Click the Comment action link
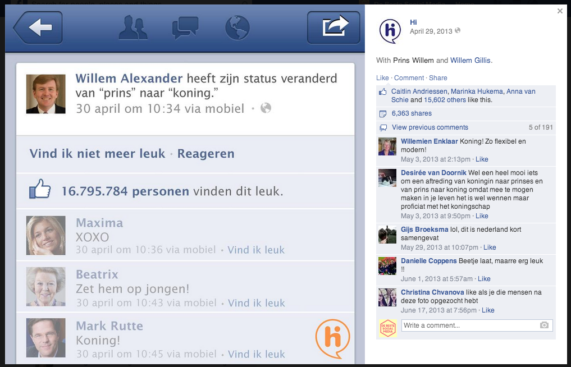The height and width of the screenshot is (367, 571). click(x=409, y=78)
